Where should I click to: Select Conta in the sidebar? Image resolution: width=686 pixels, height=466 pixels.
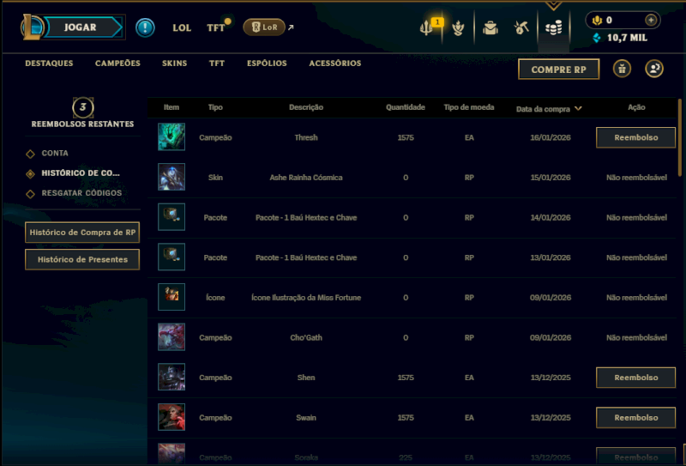click(55, 154)
